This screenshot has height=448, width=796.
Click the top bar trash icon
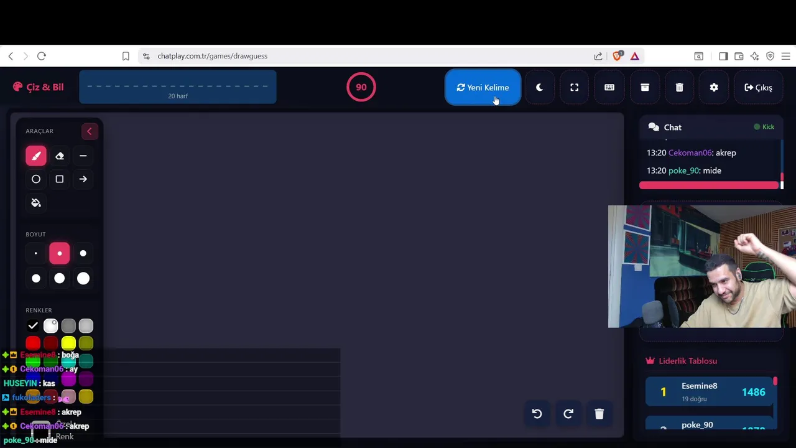pos(679,88)
